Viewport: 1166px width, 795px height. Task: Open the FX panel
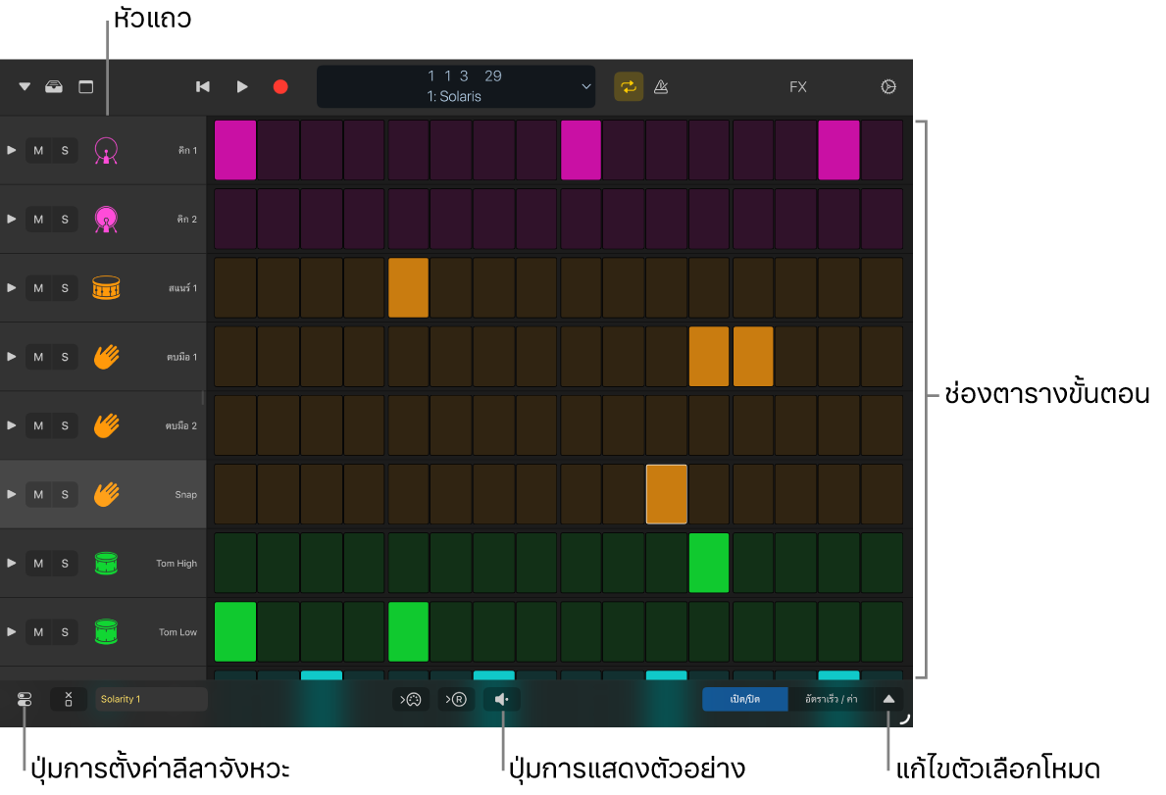tap(798, 86)
